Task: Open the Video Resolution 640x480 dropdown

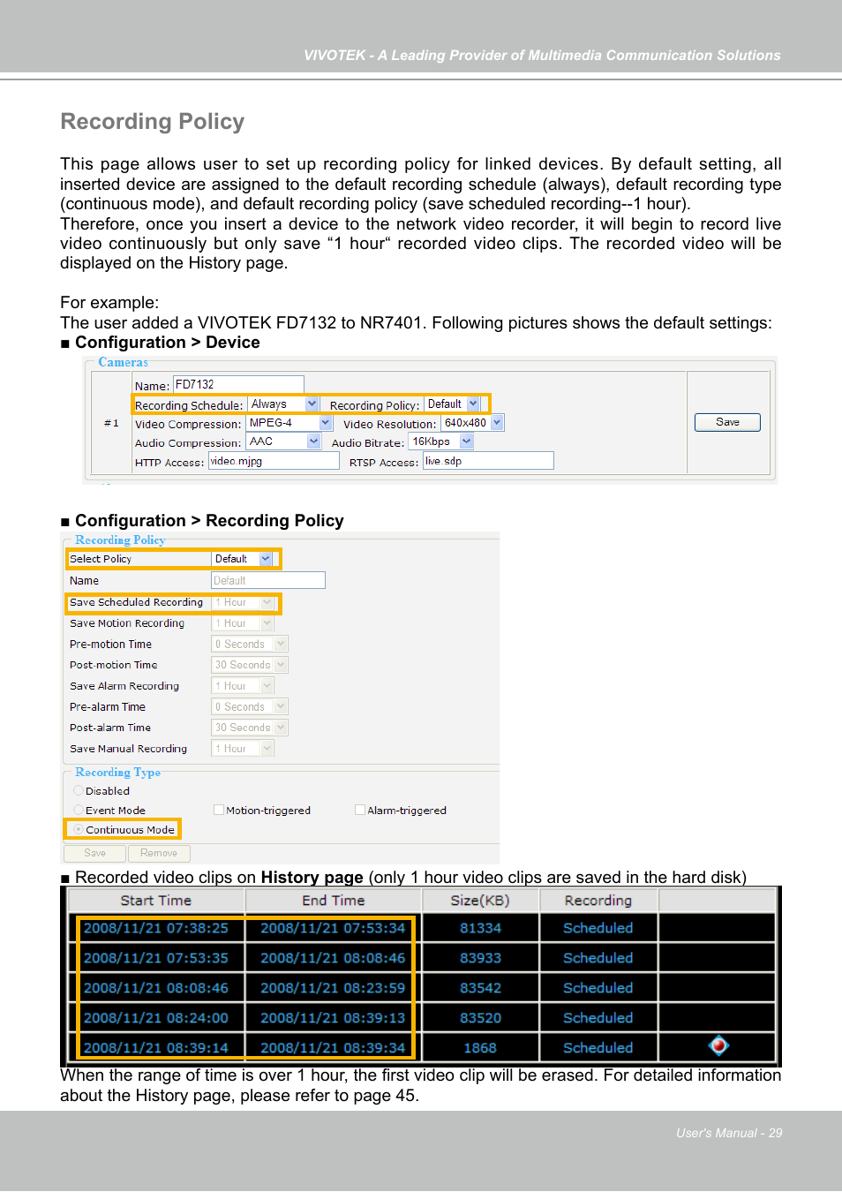Action: click(473, 423)
